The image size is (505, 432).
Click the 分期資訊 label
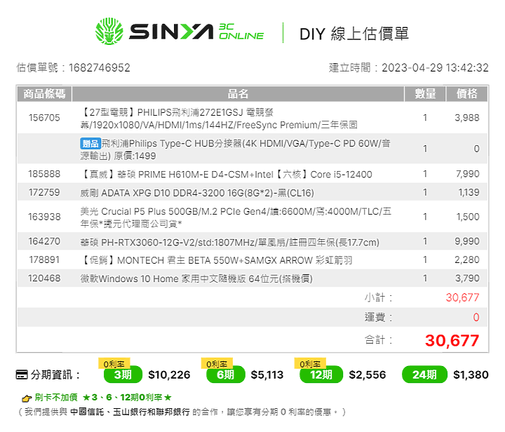click(x=55, y=374)
